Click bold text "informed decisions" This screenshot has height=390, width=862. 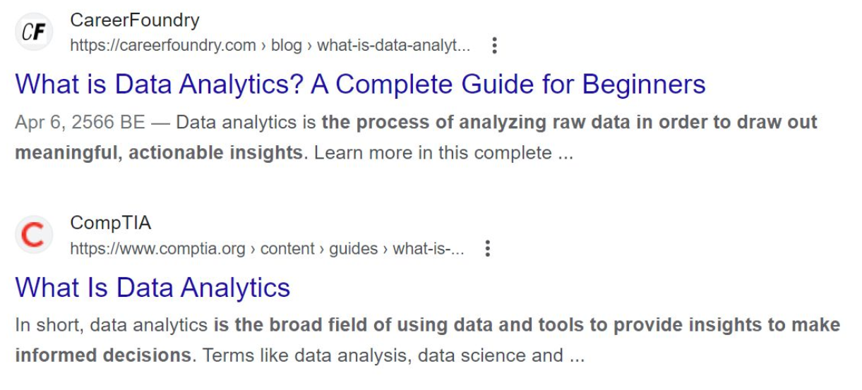point(103,355)
